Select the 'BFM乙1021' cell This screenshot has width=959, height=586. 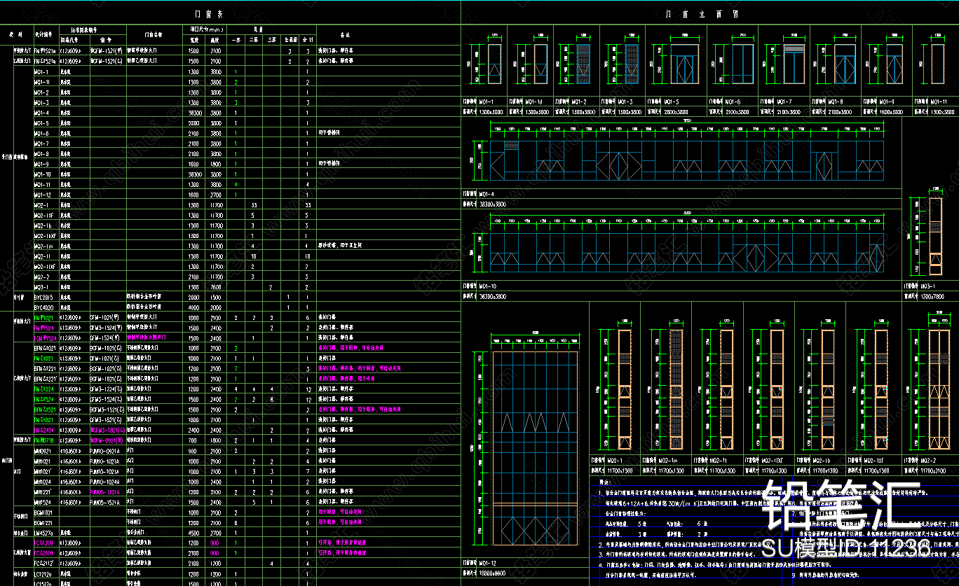tap(46, 348)
